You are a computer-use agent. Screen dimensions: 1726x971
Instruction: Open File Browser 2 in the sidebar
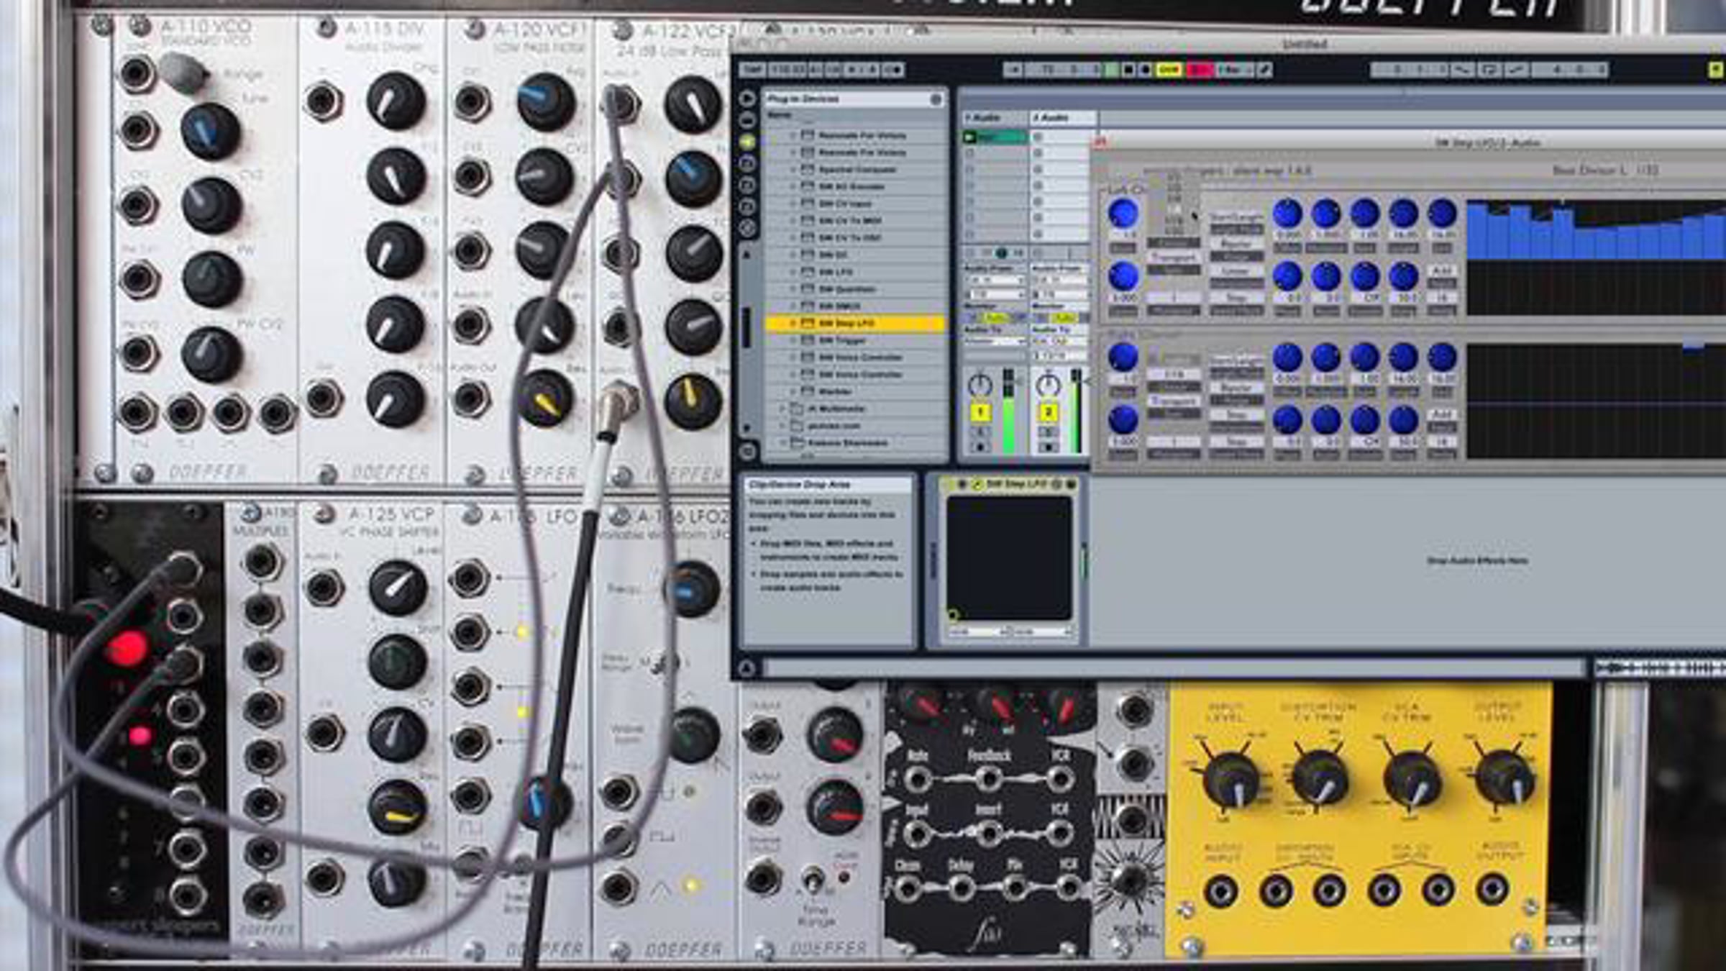(x=747, y=186)
